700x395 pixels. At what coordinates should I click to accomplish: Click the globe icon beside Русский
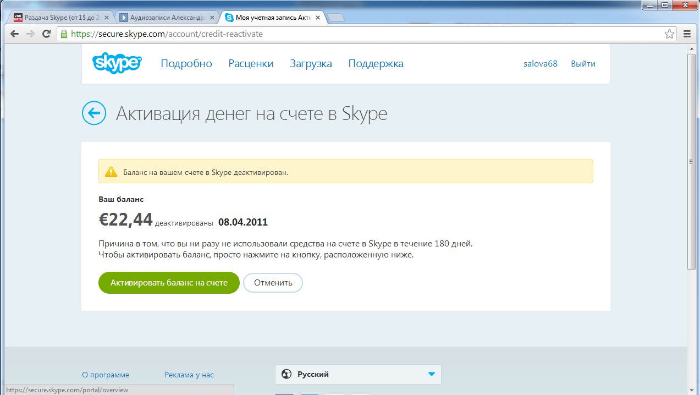[286, 374]
